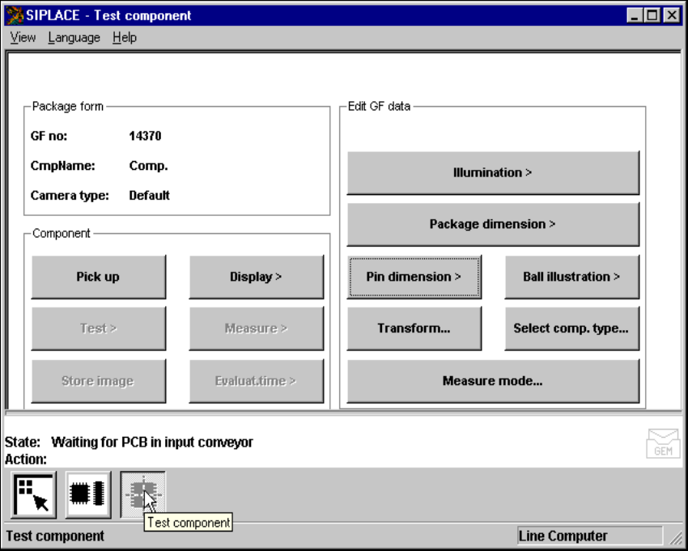This screenshot has height=551, width=688.
Task: Open the Display submenu button
Action: coord(257,277)
